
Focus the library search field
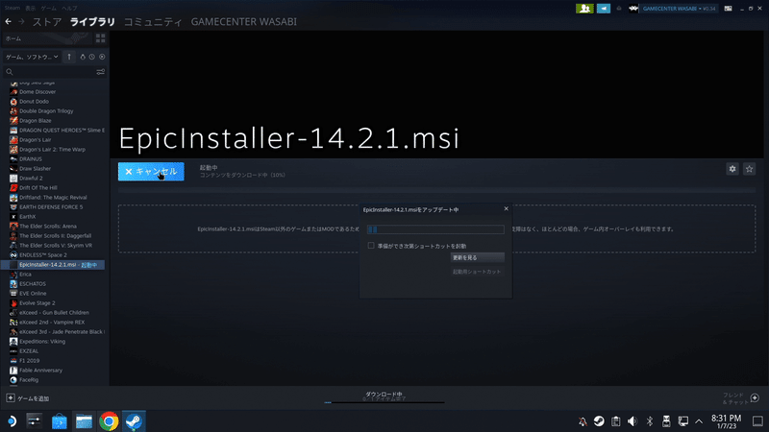(x=49, y=72)
